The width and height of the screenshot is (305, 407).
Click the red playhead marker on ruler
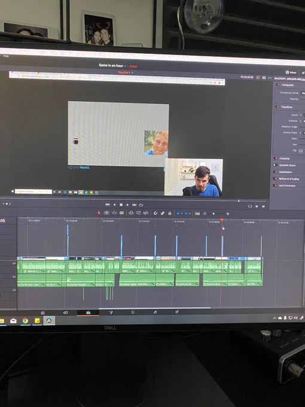222,220
